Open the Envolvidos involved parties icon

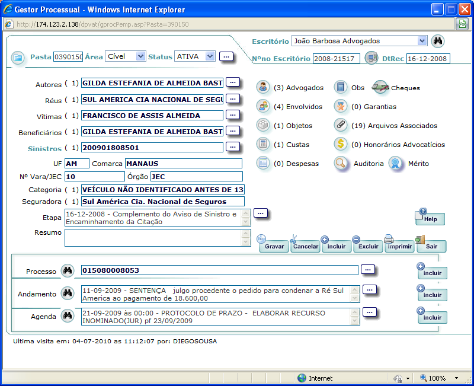point(262,107)
